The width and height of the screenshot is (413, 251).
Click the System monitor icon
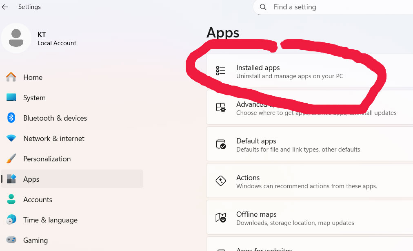11,97
